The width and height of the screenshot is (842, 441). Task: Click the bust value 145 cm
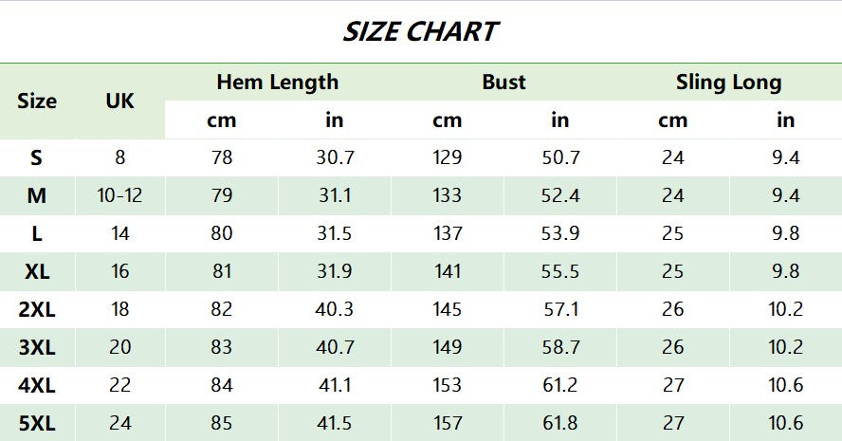(x=447, y=309)
